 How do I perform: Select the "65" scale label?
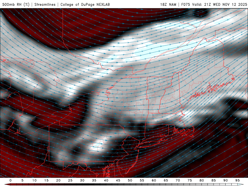[166, 180]
